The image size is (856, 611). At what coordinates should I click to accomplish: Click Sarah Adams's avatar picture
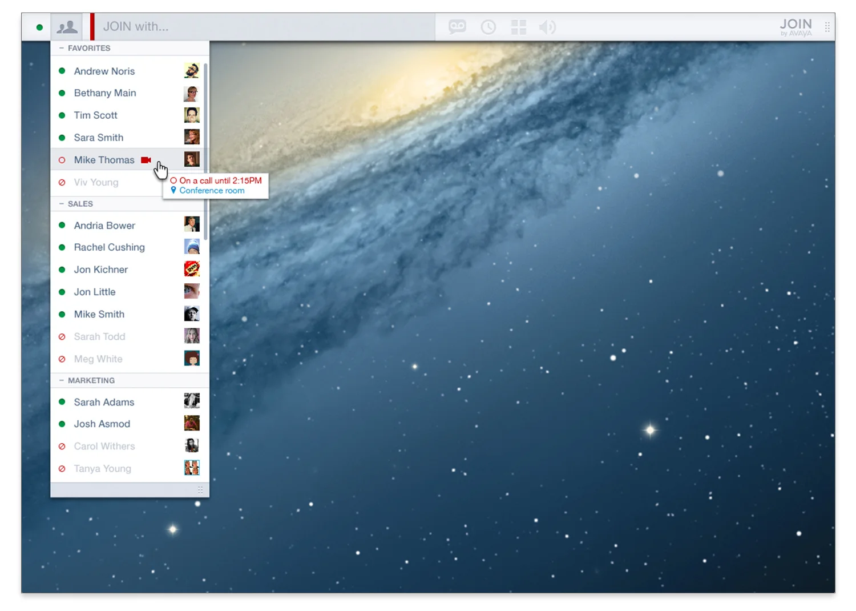192,401
